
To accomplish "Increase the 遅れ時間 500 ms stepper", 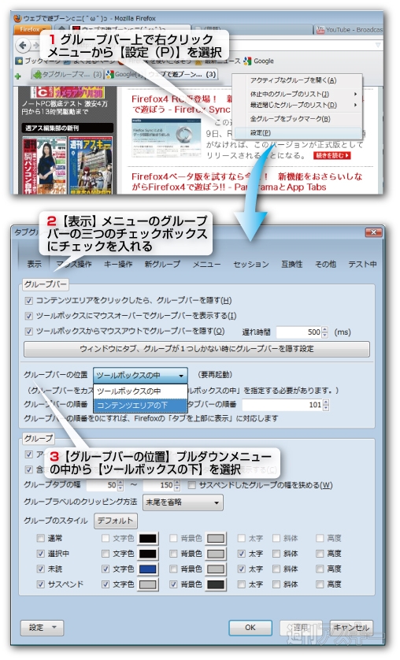I will (324, 329).
